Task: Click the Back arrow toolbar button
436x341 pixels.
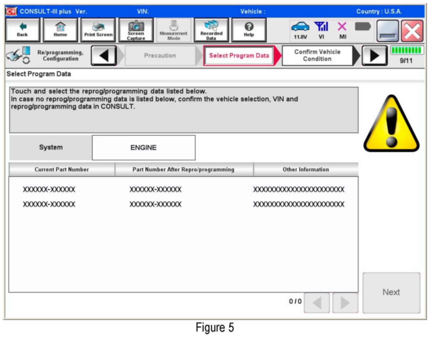Action: (22, 30)
